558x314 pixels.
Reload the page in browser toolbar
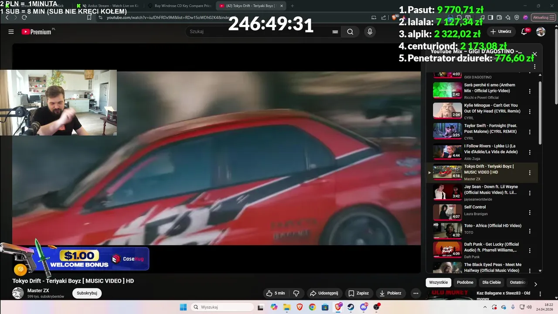point(24,17)
